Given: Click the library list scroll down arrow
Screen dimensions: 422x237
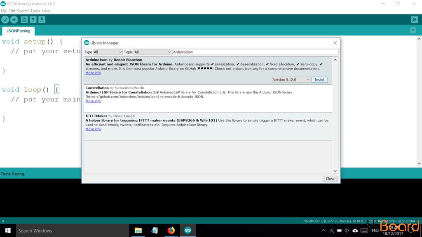Looking at the screenshot, I should pyautogui.click(x=335, y=171).
